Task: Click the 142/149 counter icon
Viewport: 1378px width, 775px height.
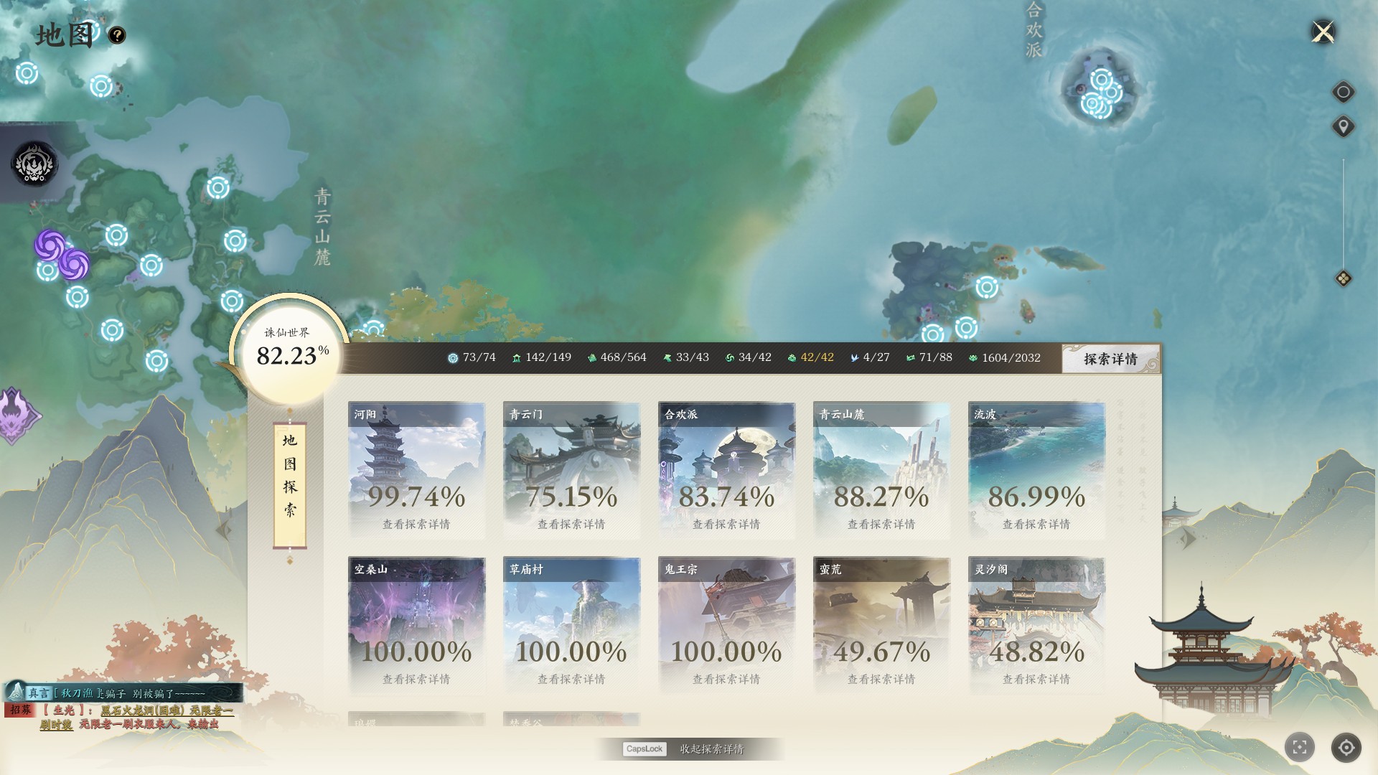Action: (x=516, y=358)
